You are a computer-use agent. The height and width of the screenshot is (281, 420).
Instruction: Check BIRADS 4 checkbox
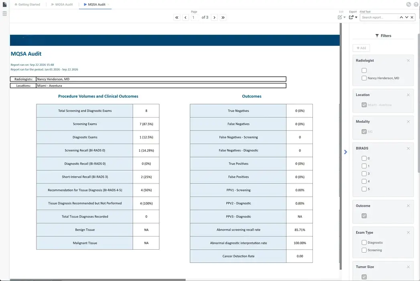[x=364, y=181]
